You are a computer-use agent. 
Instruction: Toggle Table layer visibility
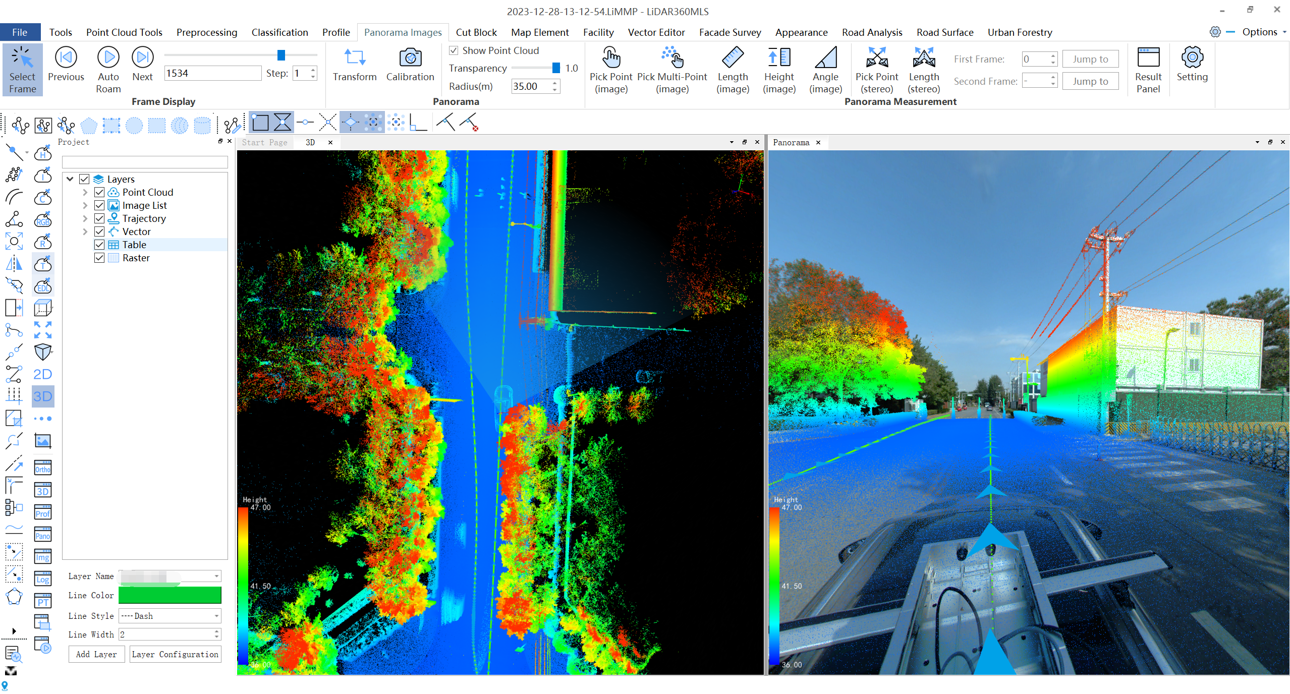99,245
